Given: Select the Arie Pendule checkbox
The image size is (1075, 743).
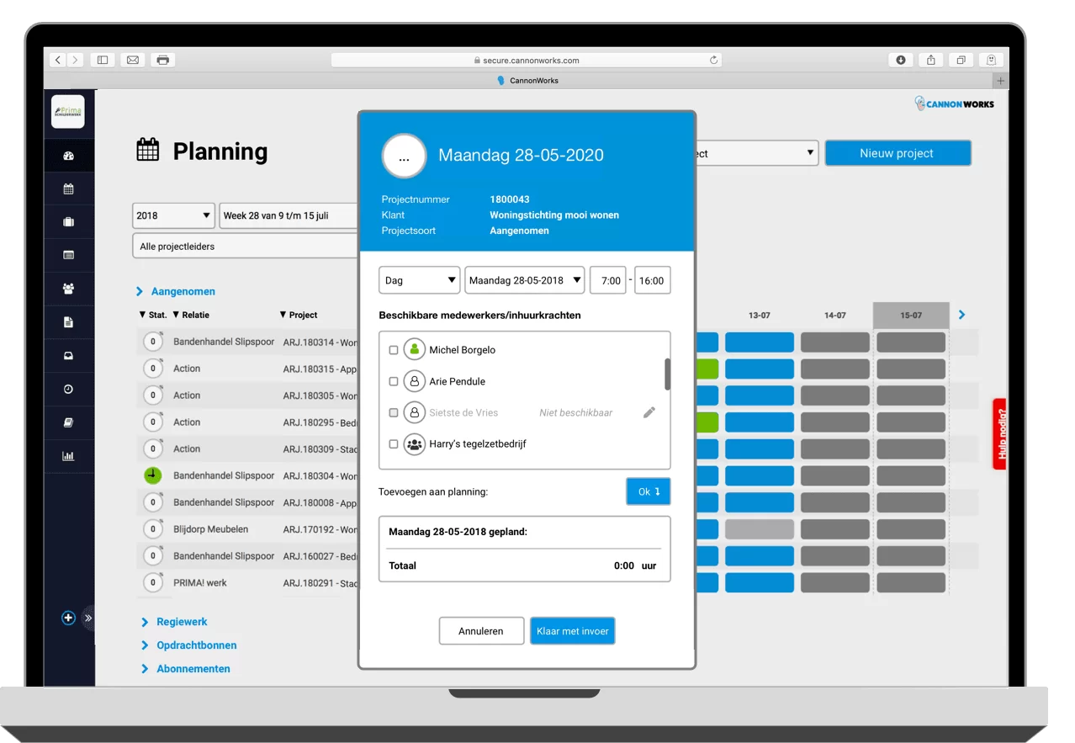Looking at the screenshot, I should point(393,381).
